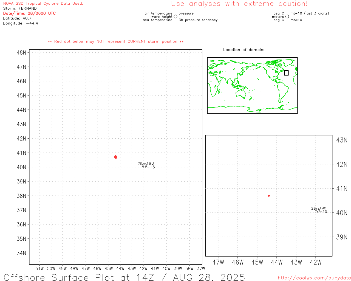Screen dimensions: 351x281
Task: Click the '39N' latitude label on inset map
Action: click(x=342, y=237)
